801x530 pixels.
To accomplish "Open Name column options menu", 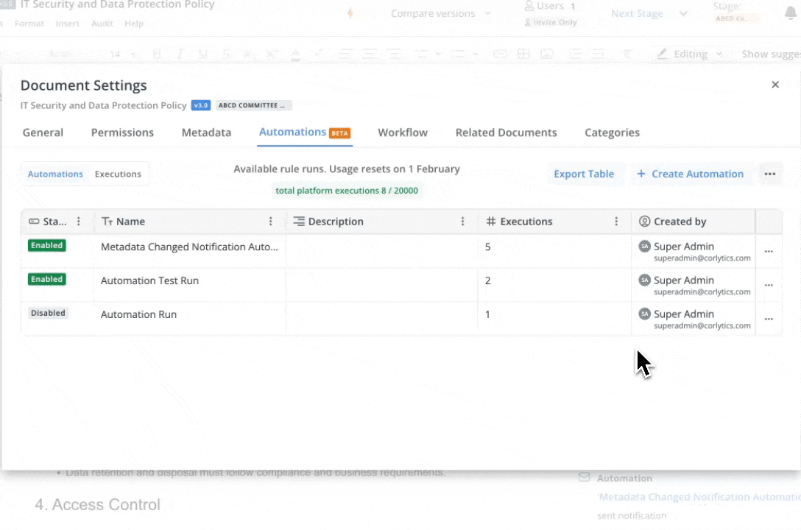I will click(271, 222).
